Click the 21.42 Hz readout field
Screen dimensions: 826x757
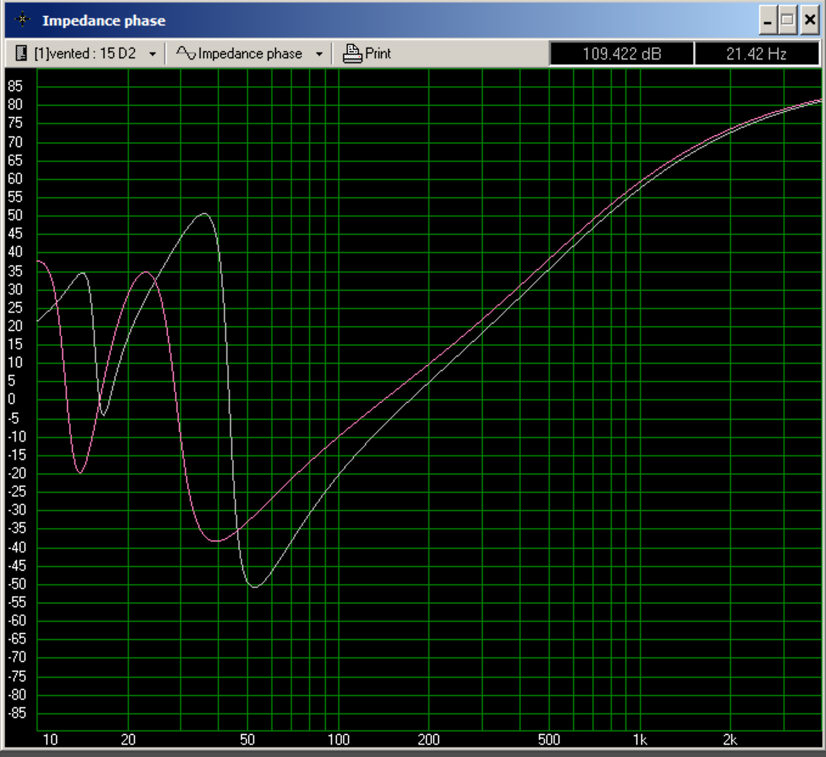[757, 54]
